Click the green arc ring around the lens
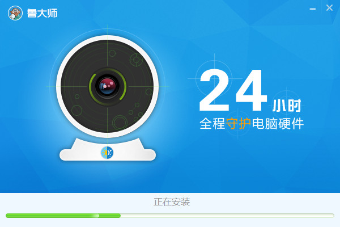340x227 pixels. click(108, 87)
